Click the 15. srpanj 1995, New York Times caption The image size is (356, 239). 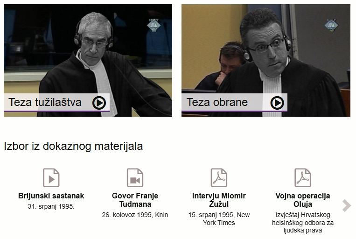pyautogui.click(x=219, y=219)
